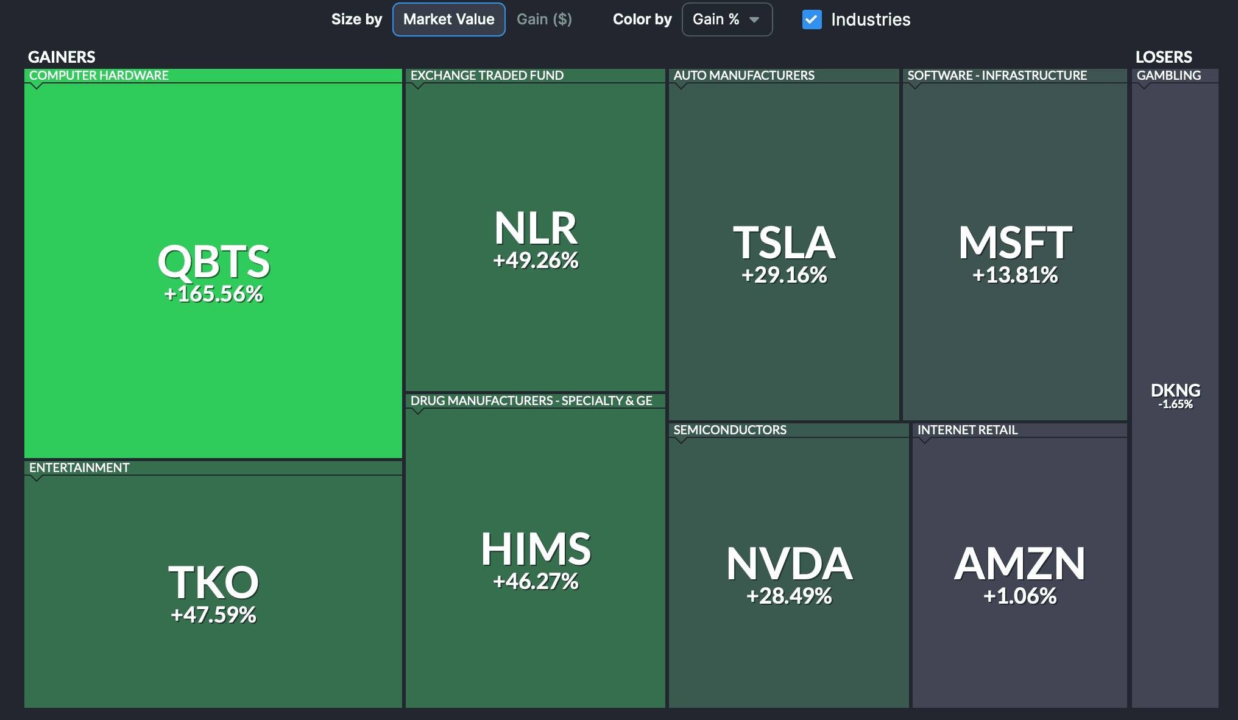Open the Color by Gain % dropdown
The image size is (1238, 720).
pos(727,19)
